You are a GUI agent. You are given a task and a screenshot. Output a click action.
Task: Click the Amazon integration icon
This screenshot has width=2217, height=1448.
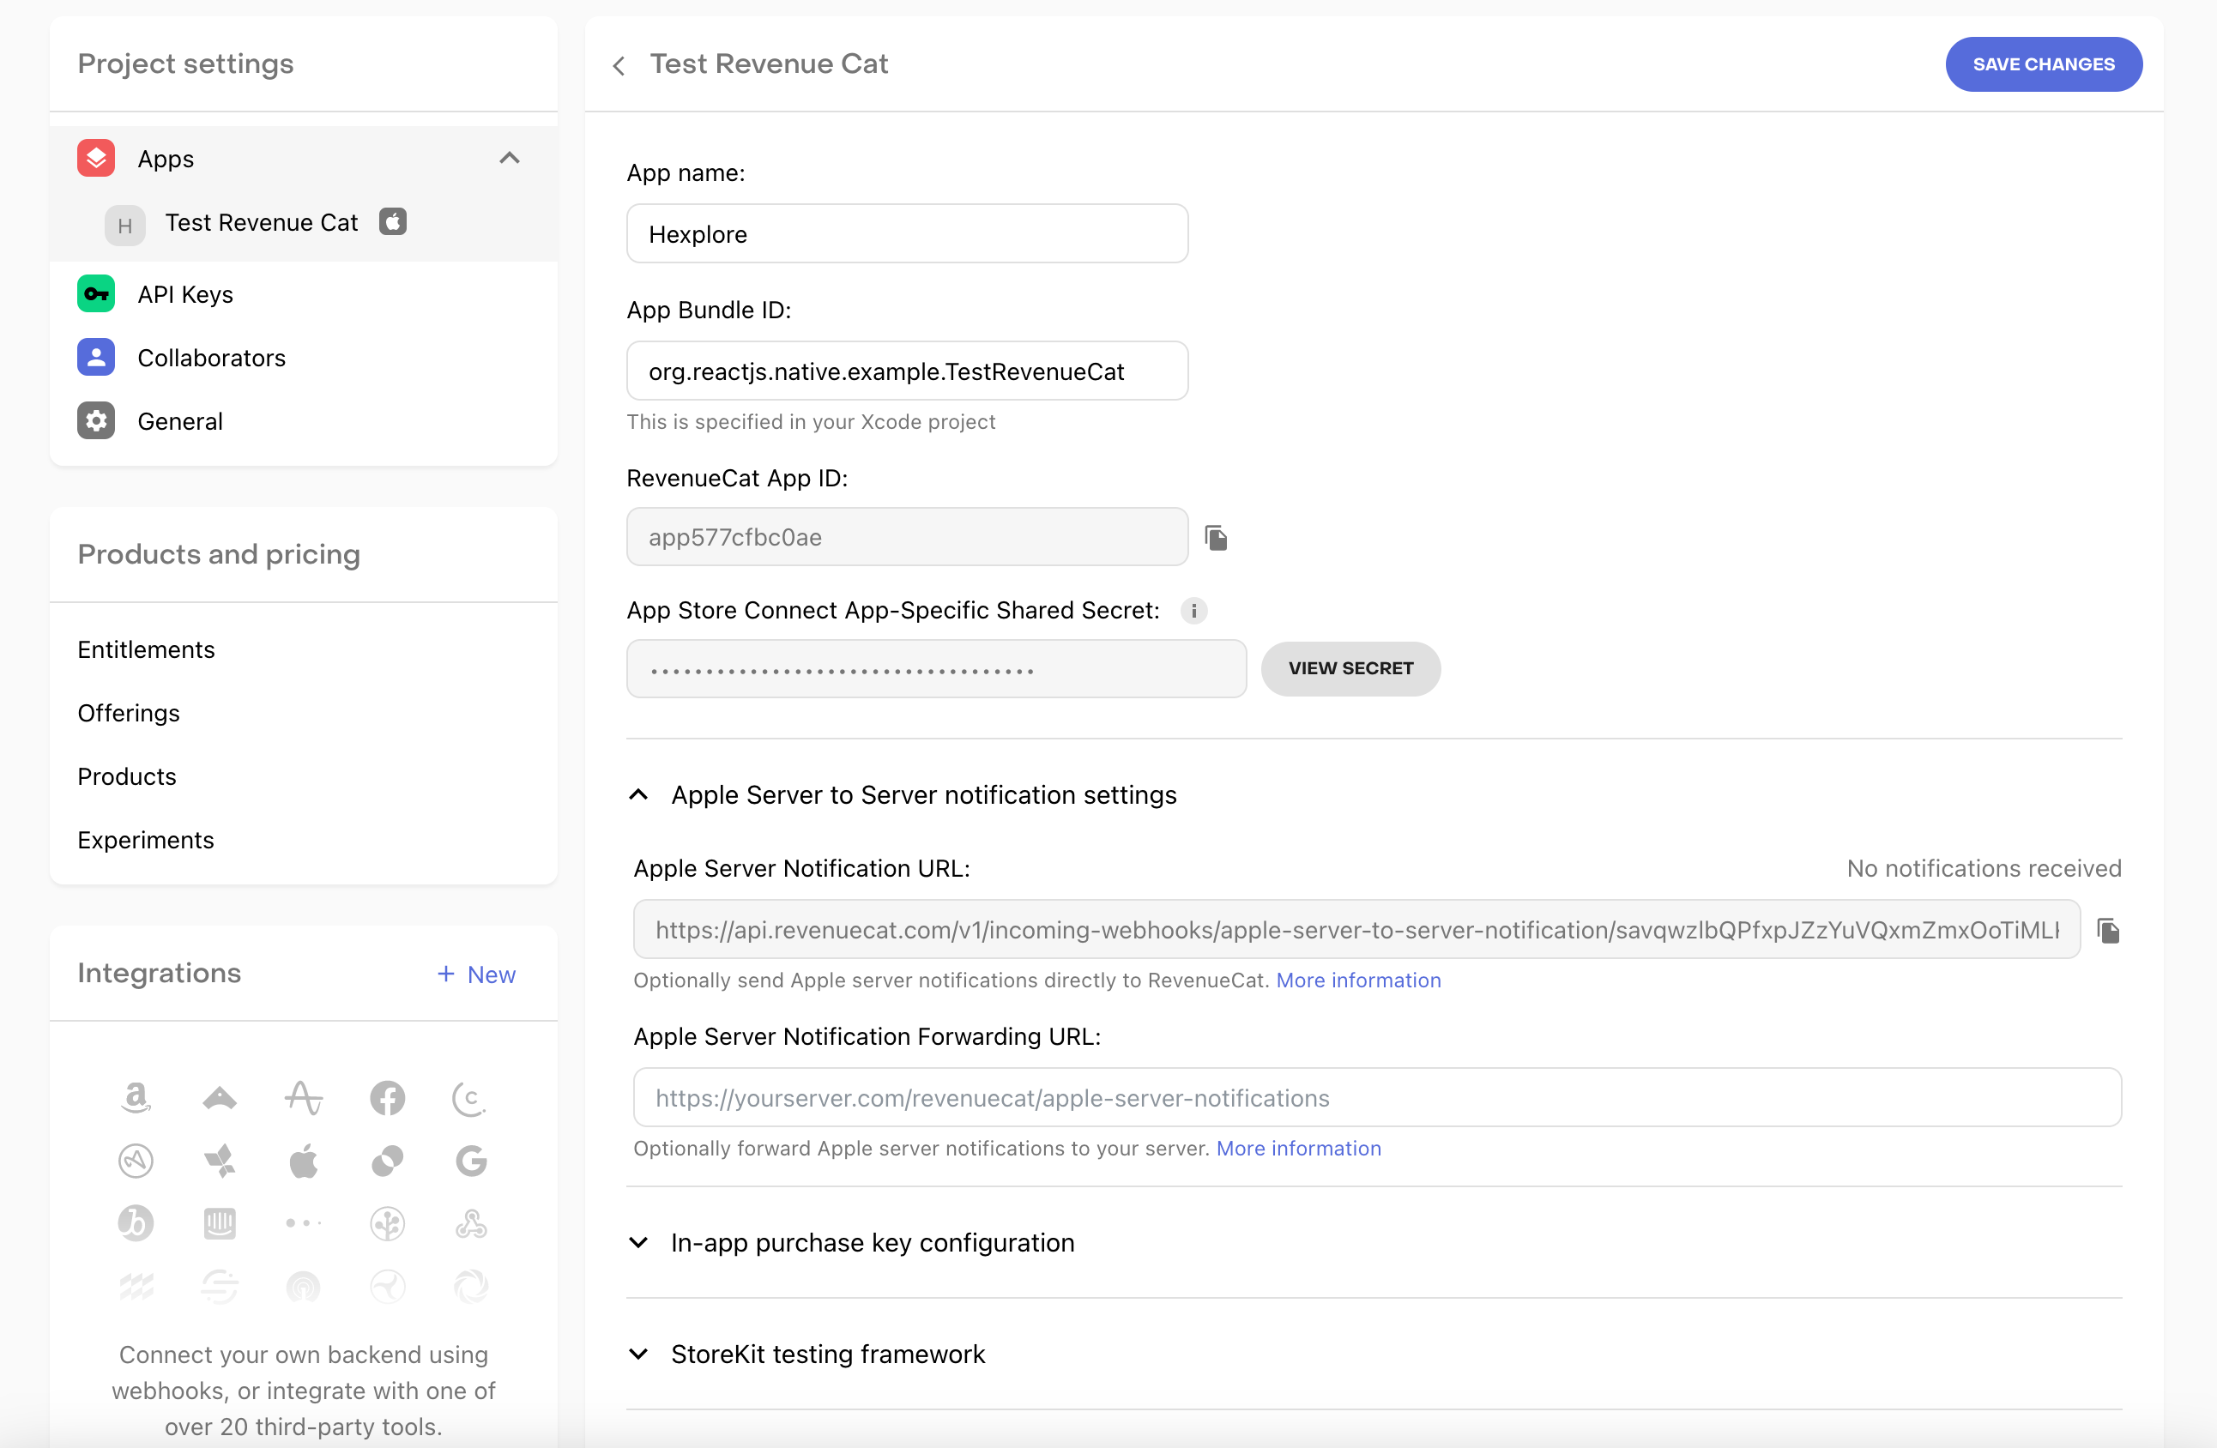[136, 1098]
